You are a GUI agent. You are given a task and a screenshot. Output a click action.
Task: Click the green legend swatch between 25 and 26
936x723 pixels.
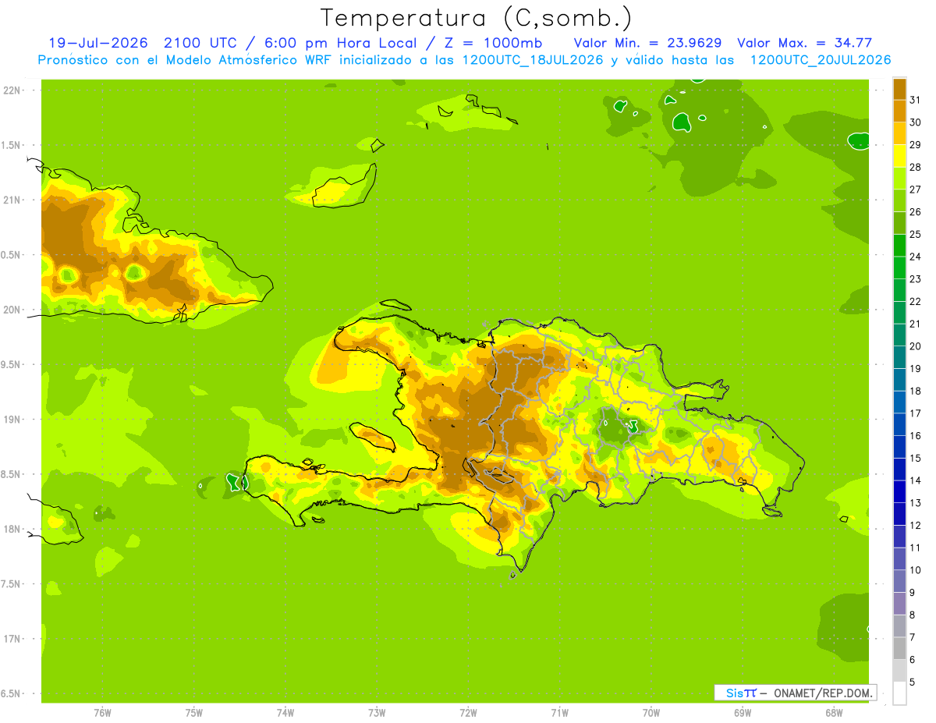coord(899,223)
